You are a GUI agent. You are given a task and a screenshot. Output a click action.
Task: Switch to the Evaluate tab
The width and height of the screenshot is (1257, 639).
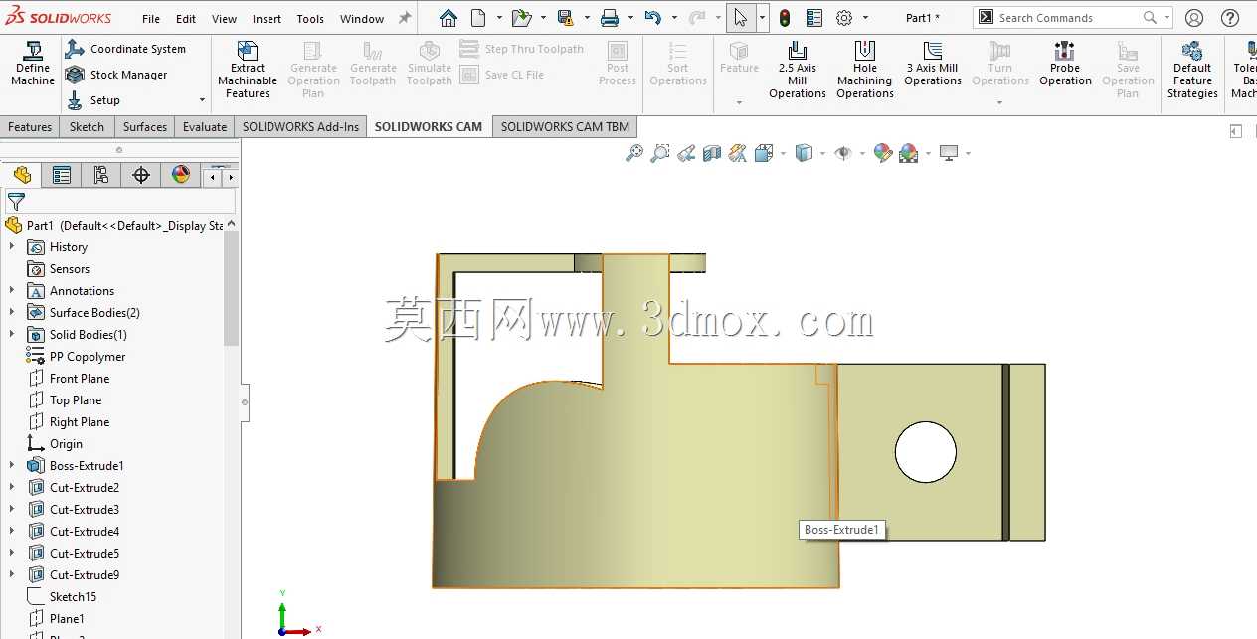205,126
